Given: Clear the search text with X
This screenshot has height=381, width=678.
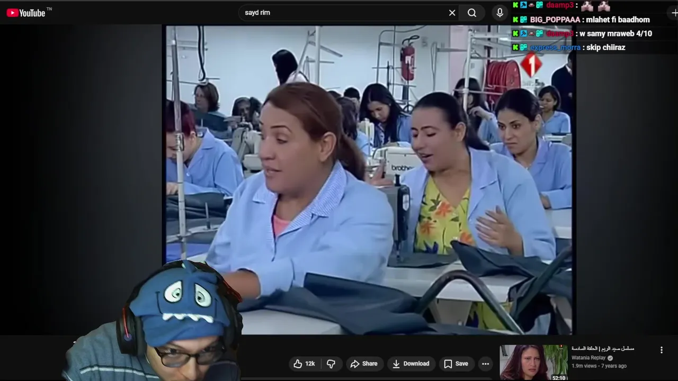Looking at the screenshot, I should pyautogui.click(x=452, y=13).
